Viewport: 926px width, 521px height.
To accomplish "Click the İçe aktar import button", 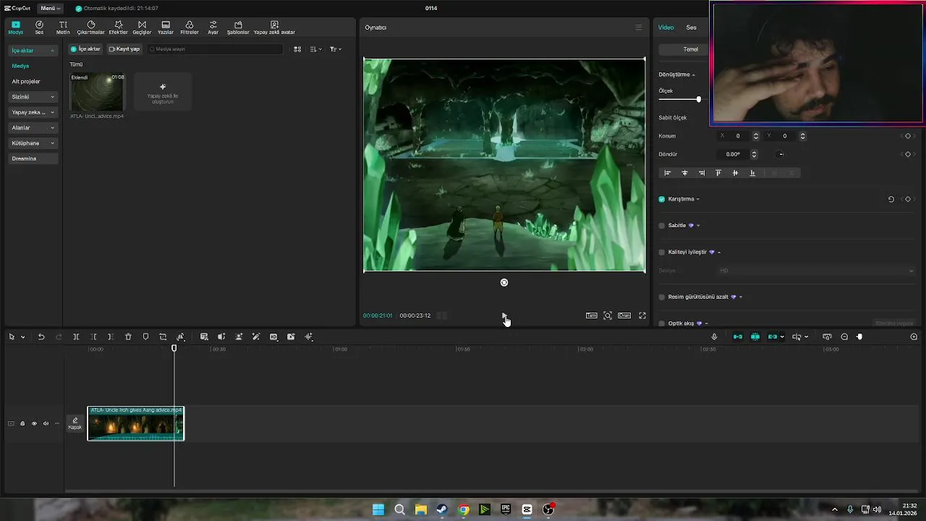I will tap(85, 49).
